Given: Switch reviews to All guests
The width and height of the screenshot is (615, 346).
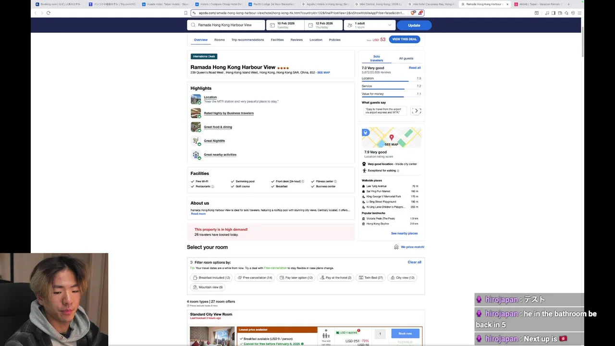Looking at the screenshot, I should click(x=406, y=58).
